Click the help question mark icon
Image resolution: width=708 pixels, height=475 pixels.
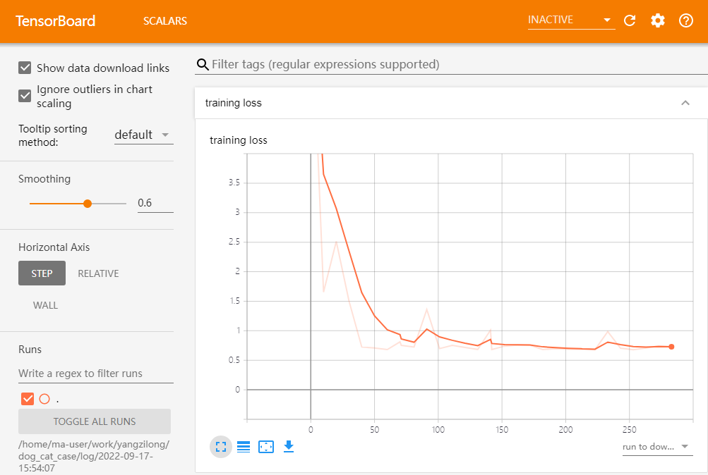(686, 20)
